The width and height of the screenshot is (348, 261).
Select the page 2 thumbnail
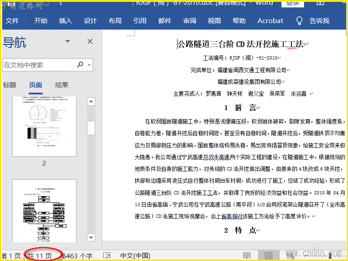click(44, 126)
